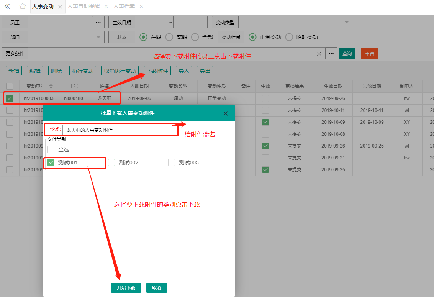Viewport: 434px width, 297px height.
Task: Switch to the 人事档案 tab
Action: pyautogui.click(x=124, y=6)
